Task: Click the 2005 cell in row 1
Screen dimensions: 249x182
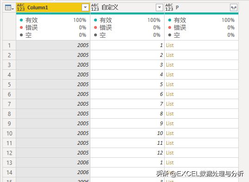Action: (53, 45)
